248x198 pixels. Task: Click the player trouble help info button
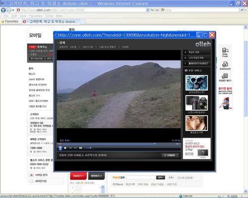pos(196,63)
